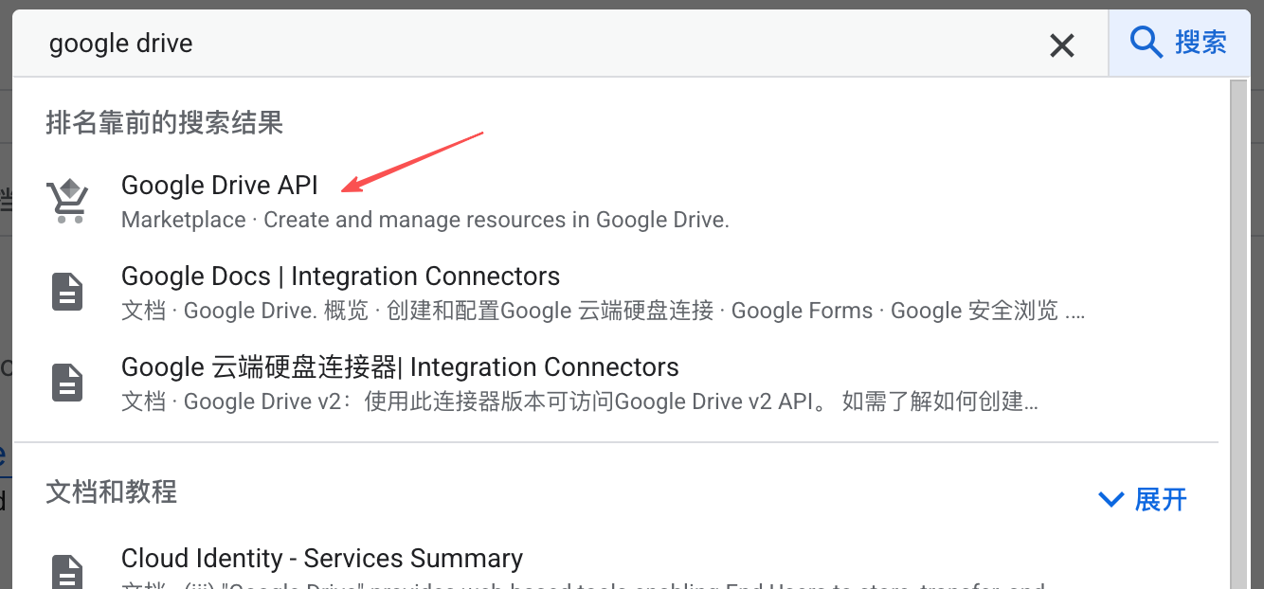Click document icon beside Google Docs Integration Connectors
The image size is (1264, 589).
tap(67, 292)
